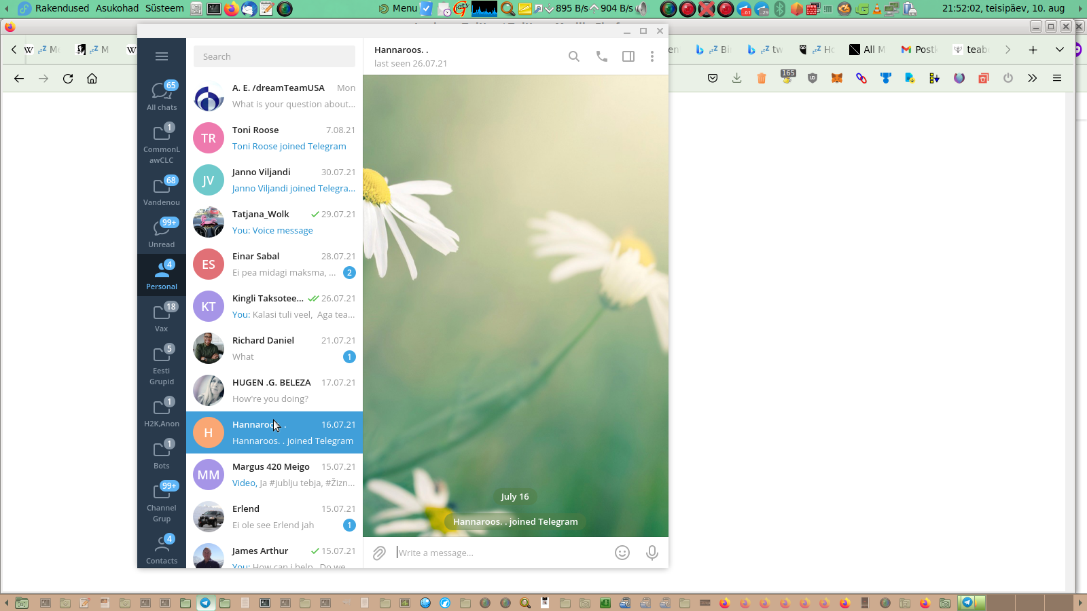Open Firefox downloads panel
The width and height of the screenshot is (1087, 611).
point(737,78)
